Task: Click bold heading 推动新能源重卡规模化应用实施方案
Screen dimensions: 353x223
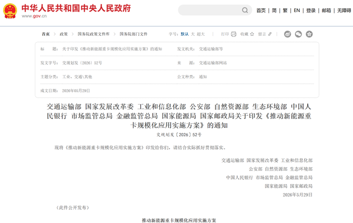Action: tap(179, 220)
